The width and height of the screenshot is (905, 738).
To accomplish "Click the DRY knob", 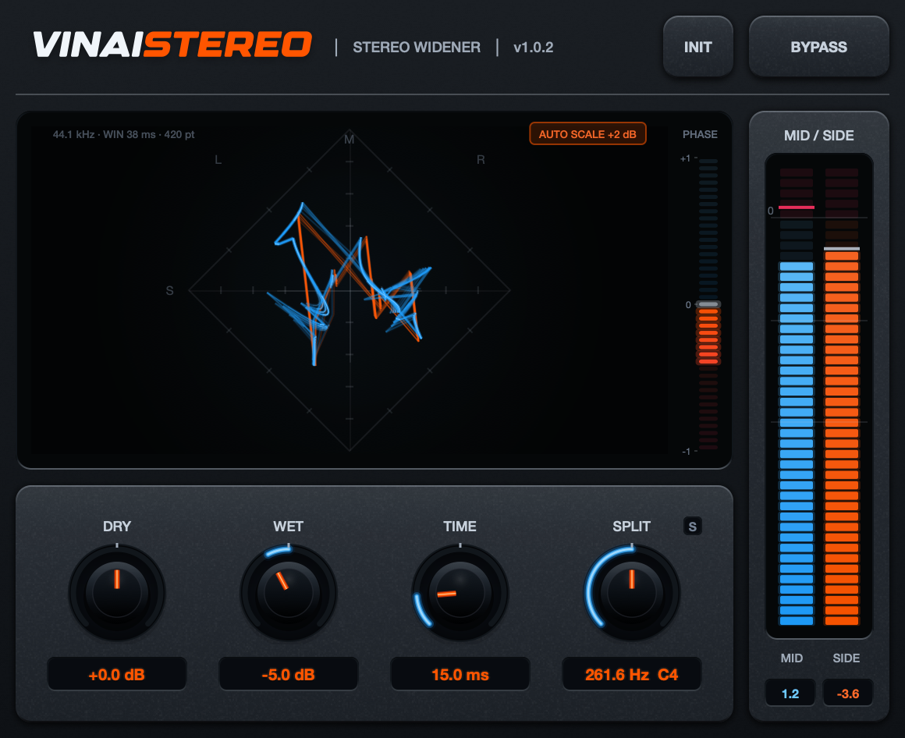I will [117, 592].
